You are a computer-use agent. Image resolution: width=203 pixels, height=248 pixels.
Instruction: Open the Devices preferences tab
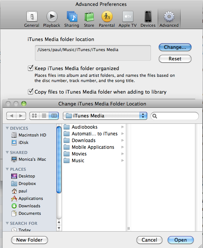tap(148, 19)
